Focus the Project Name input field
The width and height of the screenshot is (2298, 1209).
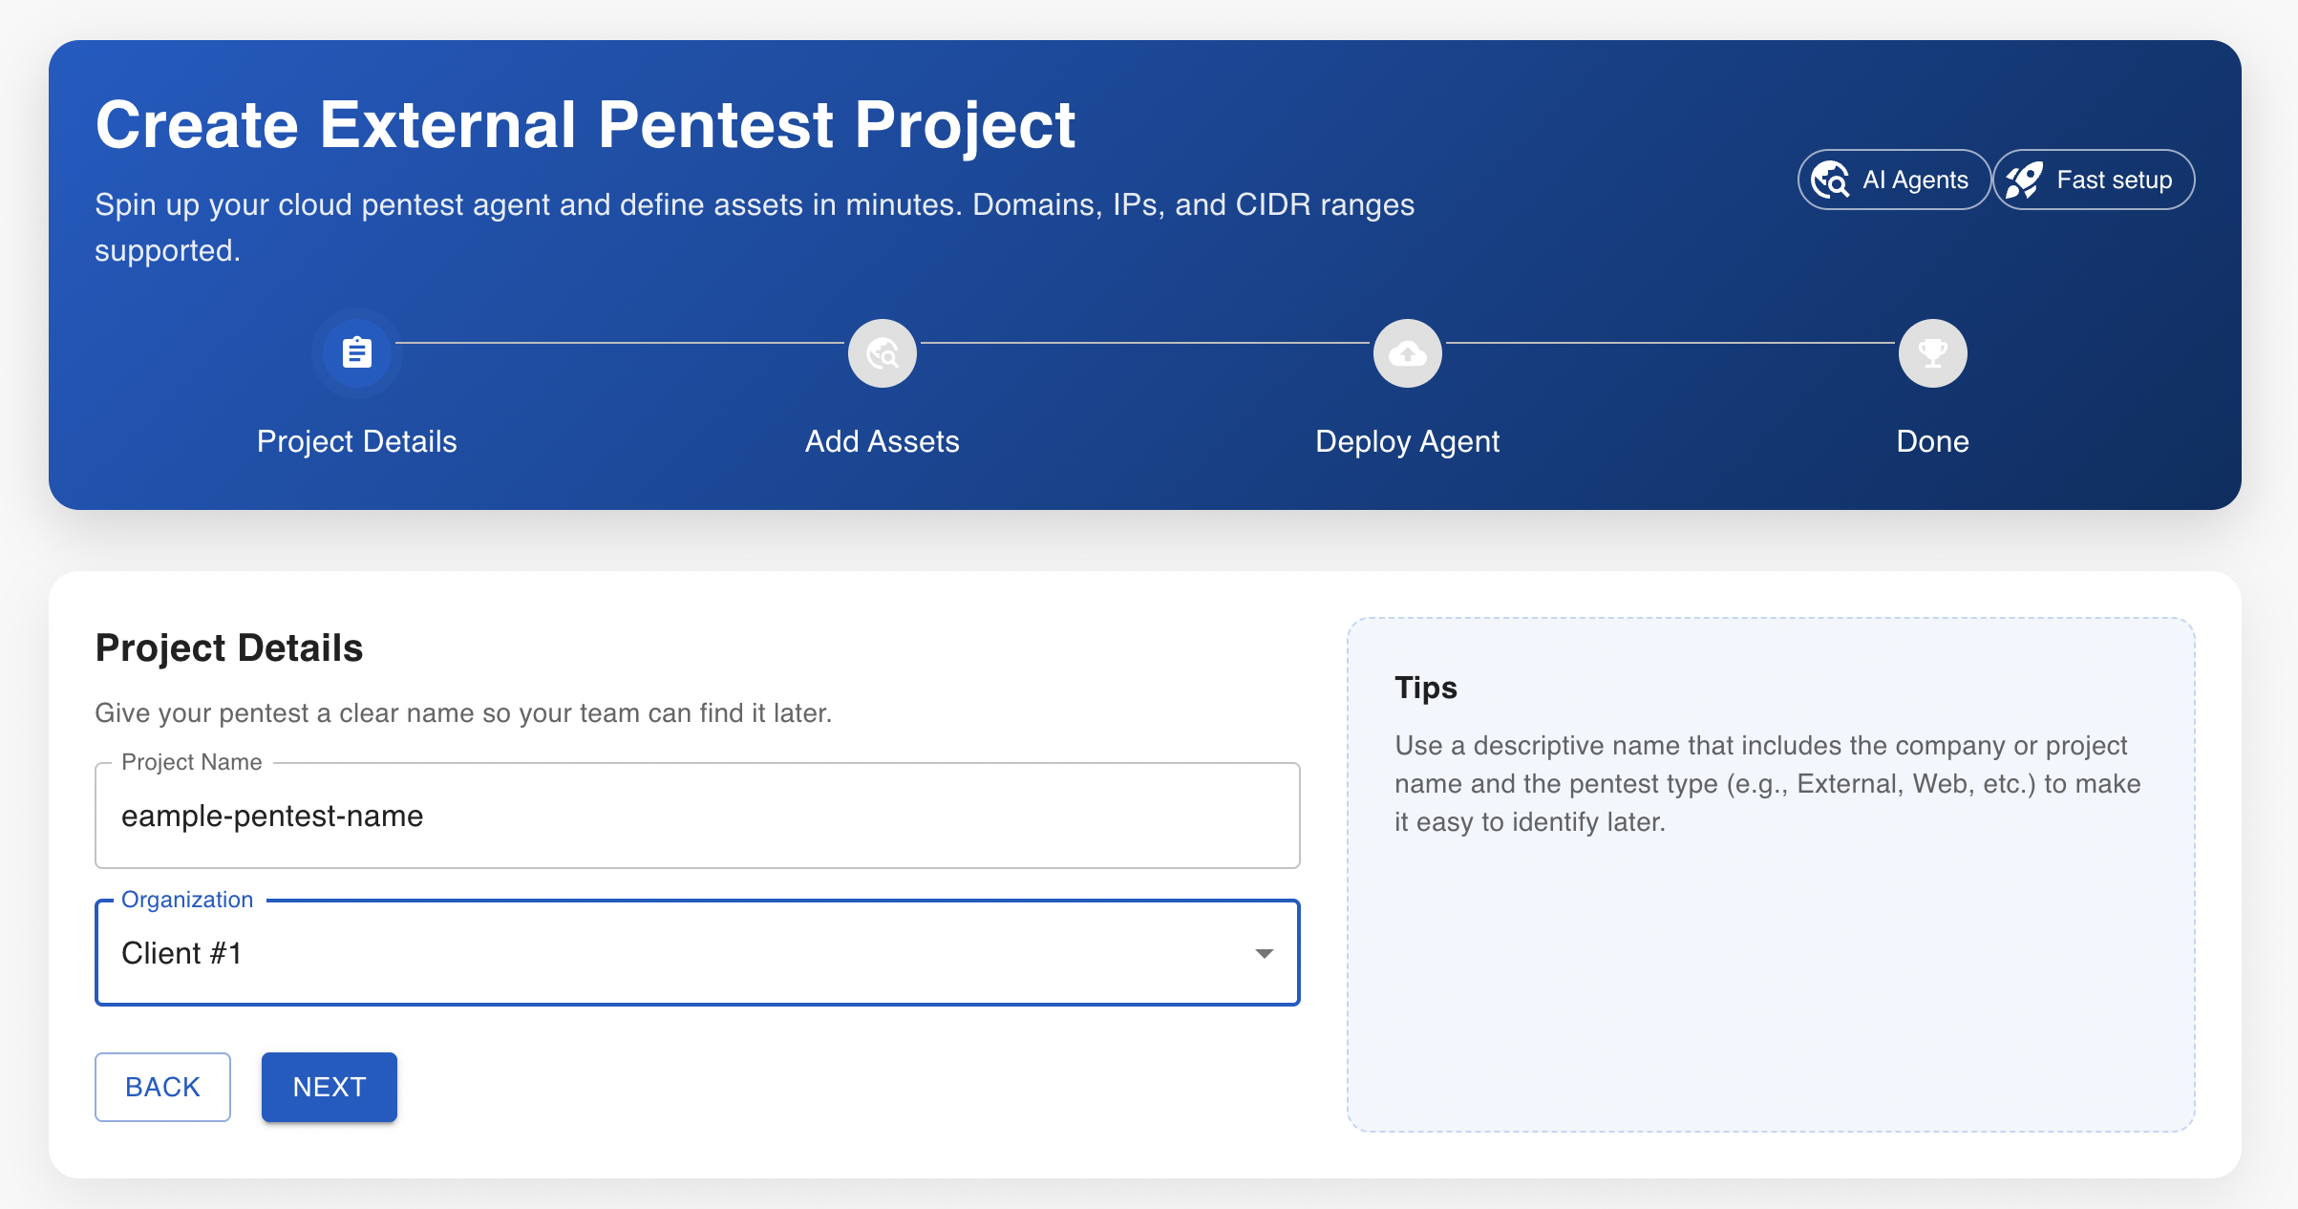pos(697,816)
